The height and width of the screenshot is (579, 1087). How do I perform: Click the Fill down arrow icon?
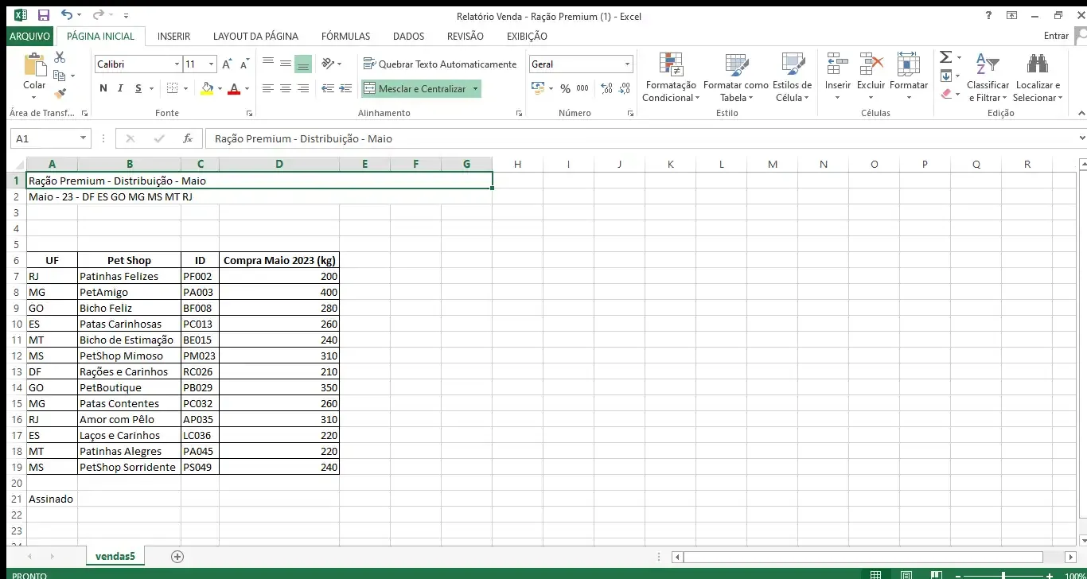[945, 76]
